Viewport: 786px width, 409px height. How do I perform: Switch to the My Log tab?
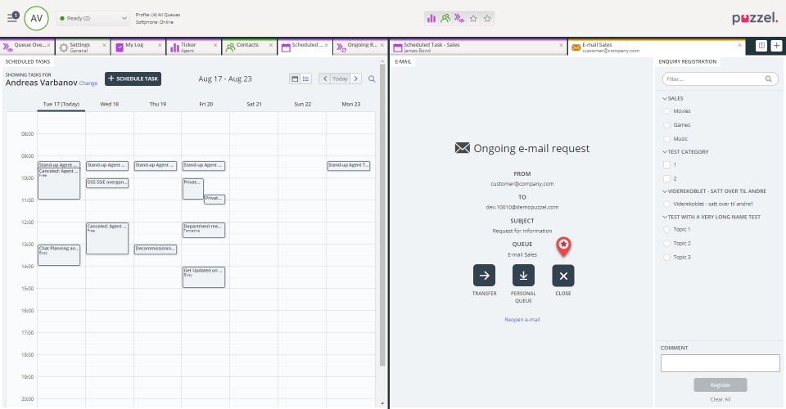(133, 47)
